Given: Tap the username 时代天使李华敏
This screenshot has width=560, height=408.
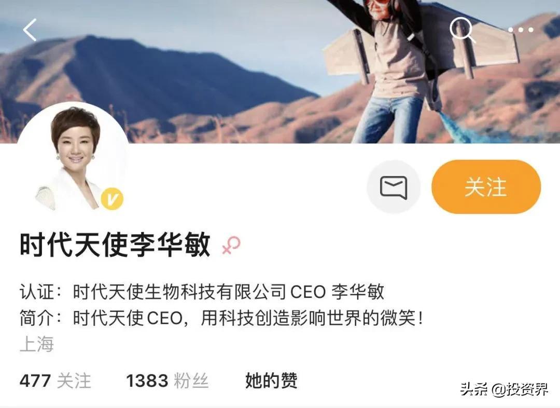Looking at the screenshot, I should pyautogui.click(x=115, y=245).
